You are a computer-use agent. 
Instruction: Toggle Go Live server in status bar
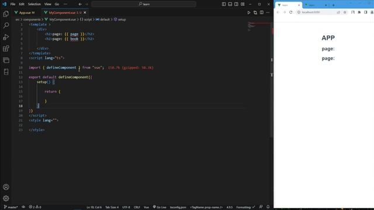click(x=160, y=207)
